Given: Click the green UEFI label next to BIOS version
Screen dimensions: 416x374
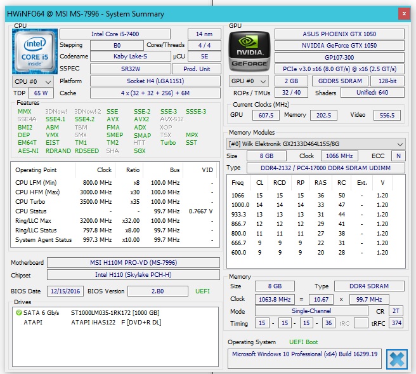Looking at the screenshot, I should [202, 291].
